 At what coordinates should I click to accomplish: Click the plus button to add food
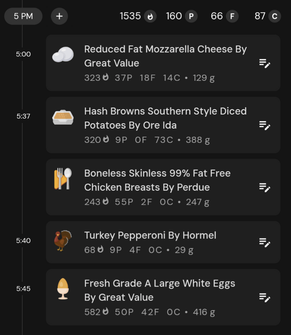59,16
